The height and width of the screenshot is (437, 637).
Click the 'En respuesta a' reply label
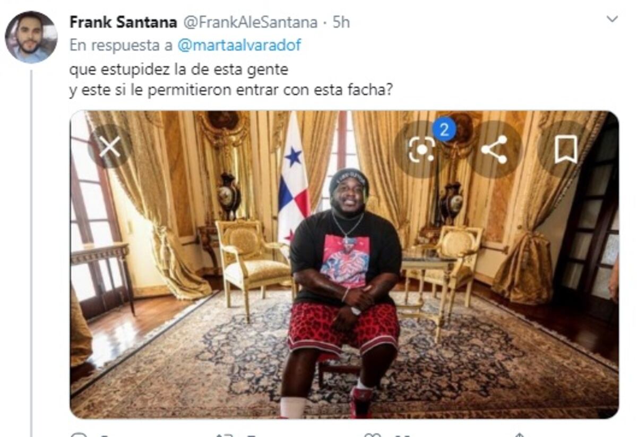121,46
